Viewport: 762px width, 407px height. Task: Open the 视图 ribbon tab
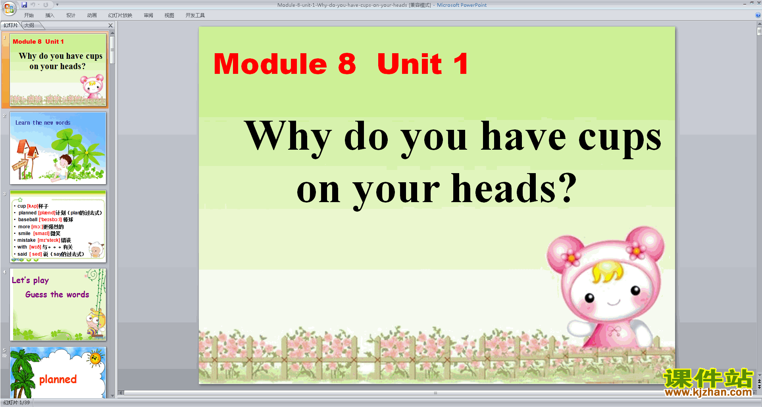click(x=169, y=15)
